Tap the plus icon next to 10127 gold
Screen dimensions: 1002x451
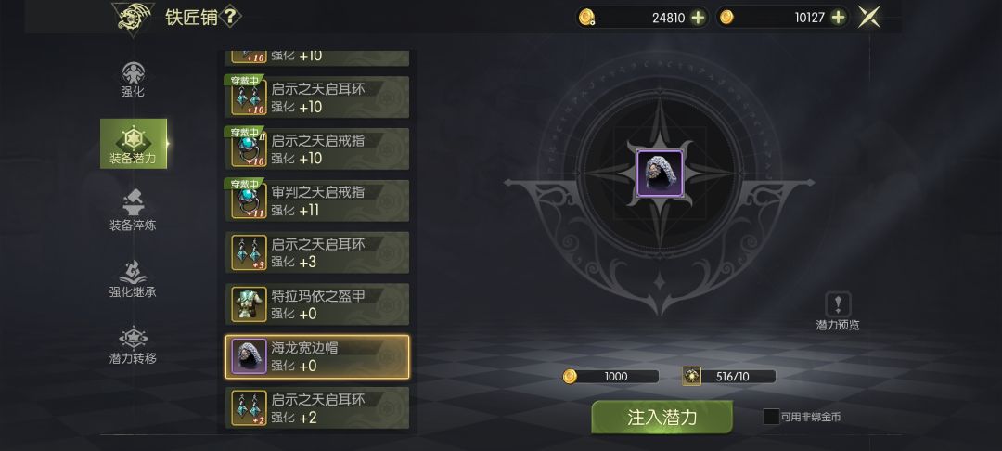point(838,18)
